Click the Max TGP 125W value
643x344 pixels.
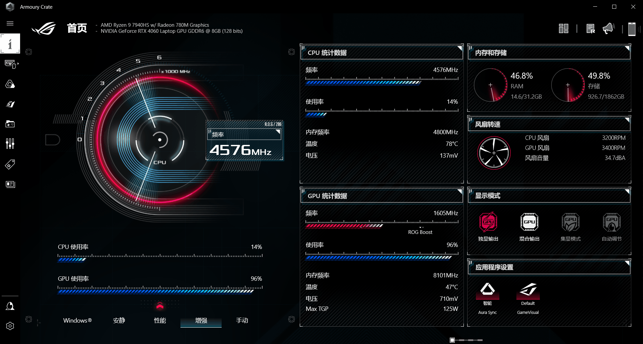[450, 309]
